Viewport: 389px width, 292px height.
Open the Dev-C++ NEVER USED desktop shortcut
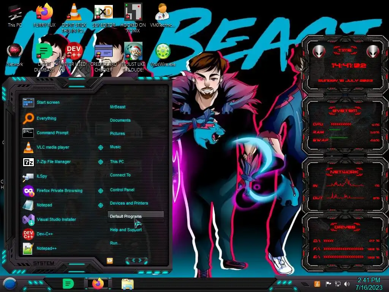coord(74,55)
